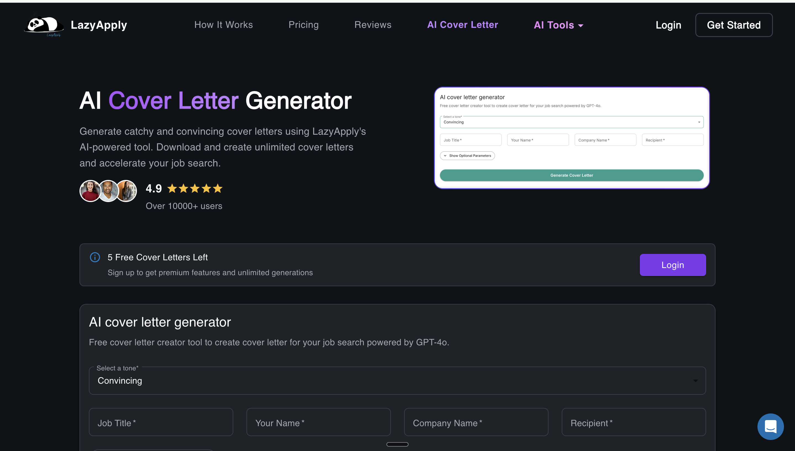Click the five-star rating icons
Image resolution: width=795 pixels, height=451 pixels.
point(195,188)
